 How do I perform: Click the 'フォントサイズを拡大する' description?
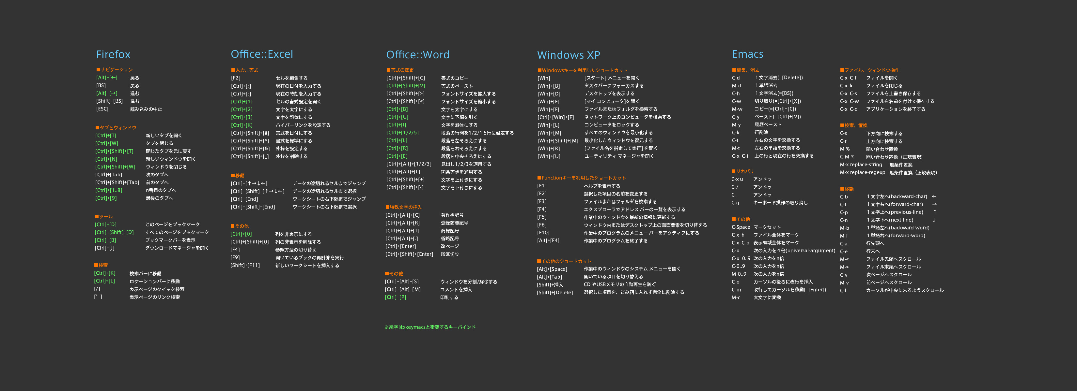click(x=468, y=94)
